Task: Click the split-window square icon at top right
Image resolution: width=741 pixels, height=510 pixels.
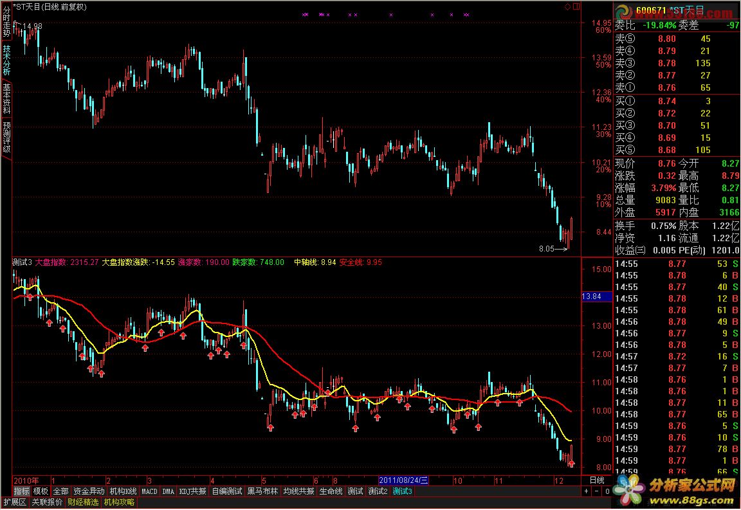Action: coord(576,6)
